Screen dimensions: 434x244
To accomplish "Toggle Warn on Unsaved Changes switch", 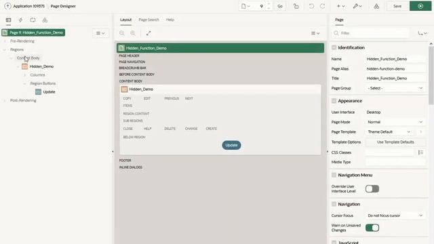I will [372, 228].
